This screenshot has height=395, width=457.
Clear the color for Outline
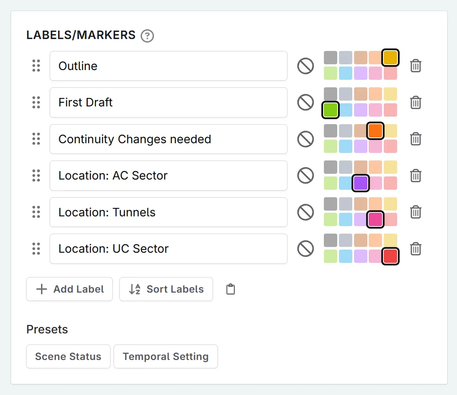click(305, 66)
